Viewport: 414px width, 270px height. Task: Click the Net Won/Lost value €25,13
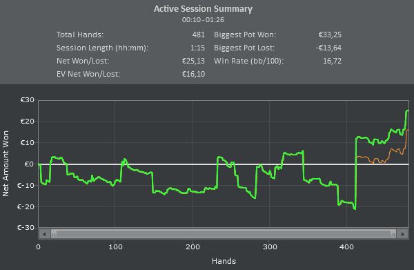(193, 61)
